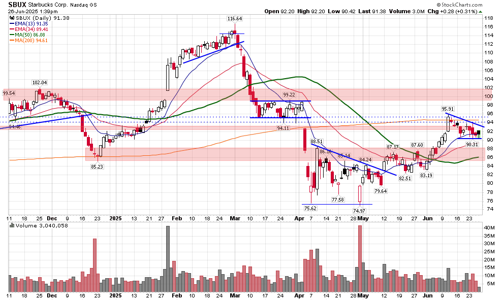
Task: Click the "Volume 3.0M" header value
Action: 407,11
